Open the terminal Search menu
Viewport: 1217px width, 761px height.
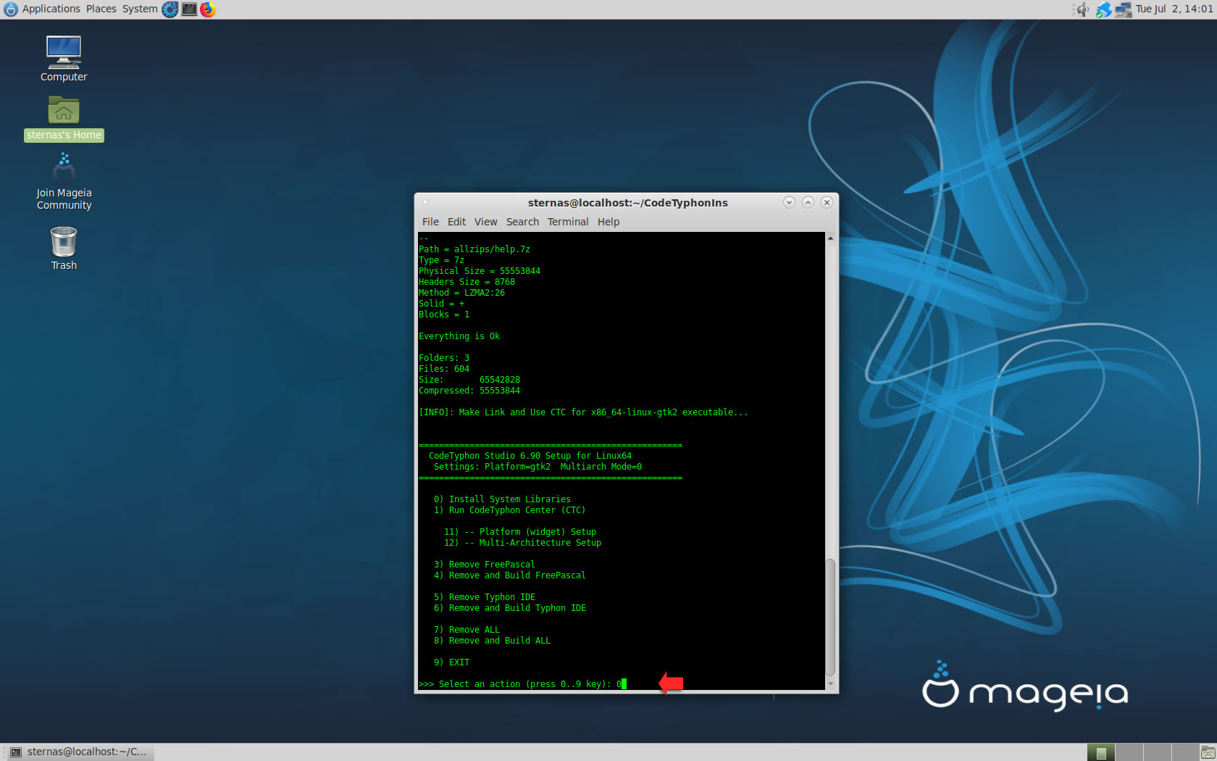click(x=522, y=222)
